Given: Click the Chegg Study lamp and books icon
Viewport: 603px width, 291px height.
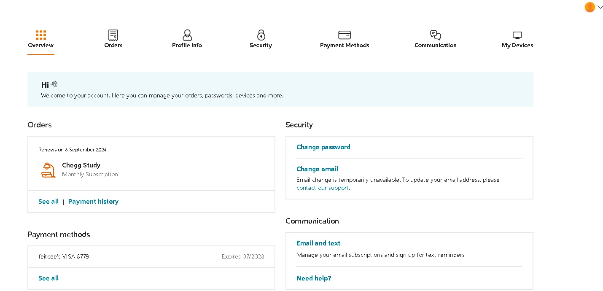Looking at the screenshot, I should coord(48,170).
